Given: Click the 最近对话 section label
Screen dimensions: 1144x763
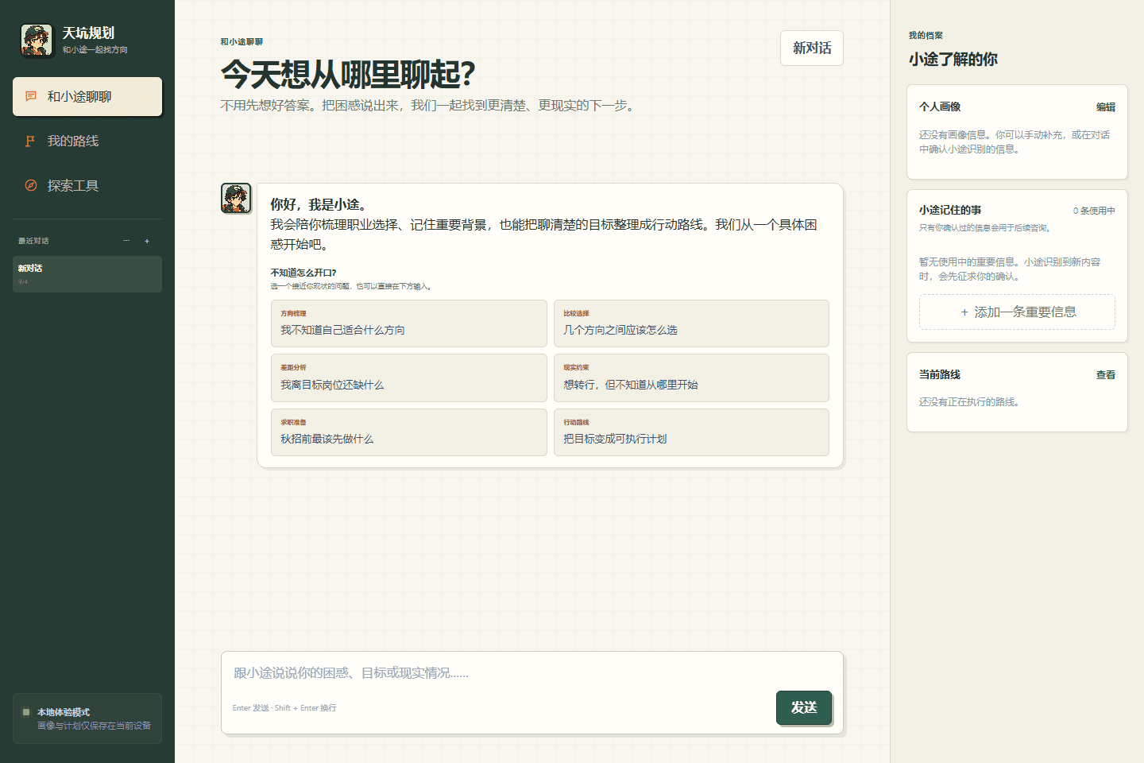Looking at the screenshot, I should [x=33, y=241].
